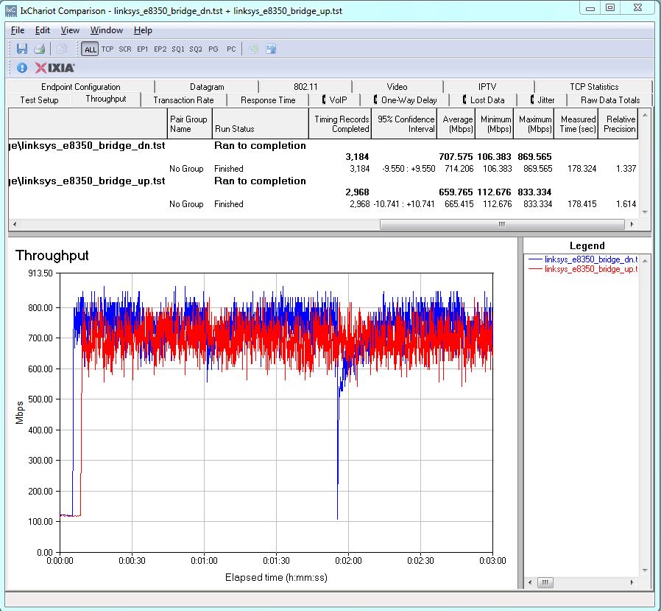661x611 pixels.
Task: Switch to the Test Setup tab
Action: (39, 100)
